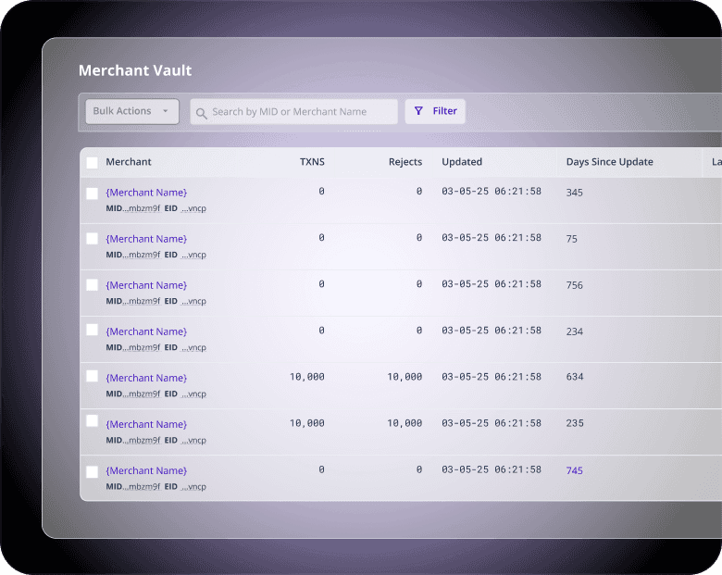Check the row with 745 days since update
The width and height of the screenshot is (722, 575).
click(x=92, y=472)
